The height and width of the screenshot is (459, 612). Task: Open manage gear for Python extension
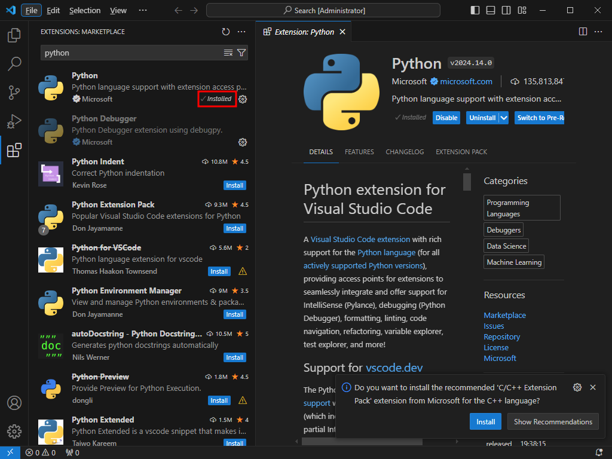point(243,99)
